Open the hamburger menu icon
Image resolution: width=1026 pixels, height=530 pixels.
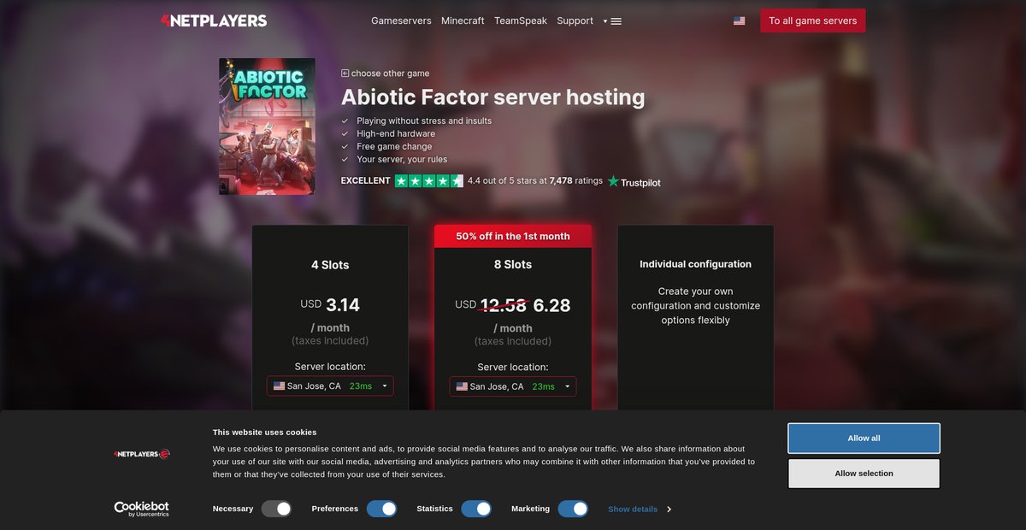[x=616, y=21]
